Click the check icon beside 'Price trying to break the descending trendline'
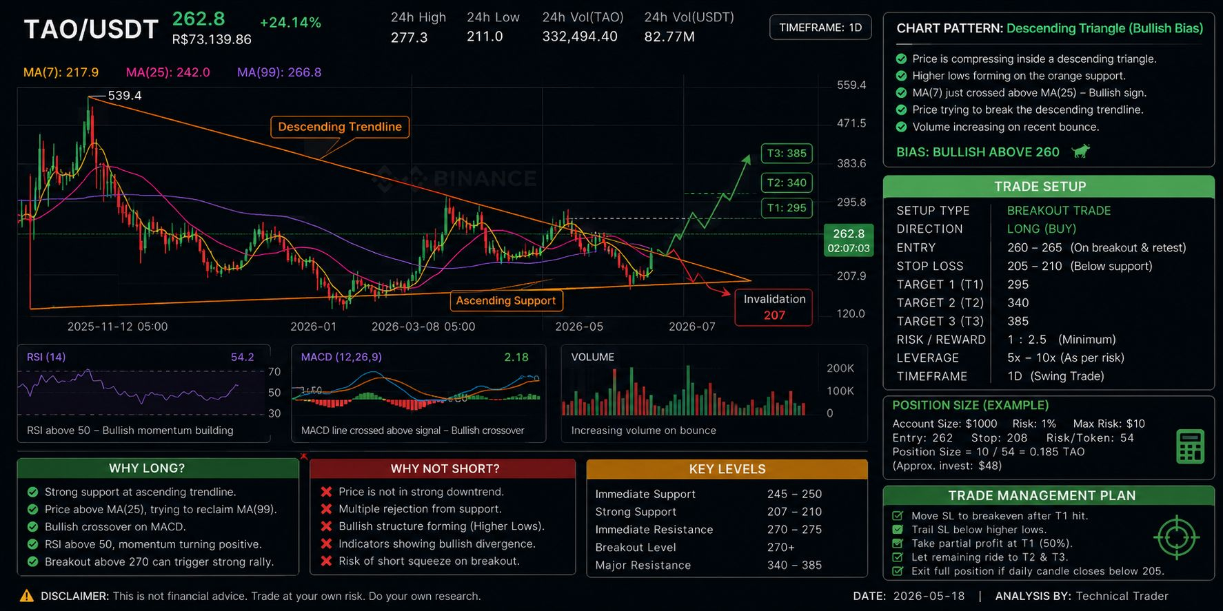This screenshot has width=1223, height=611. 901,110
